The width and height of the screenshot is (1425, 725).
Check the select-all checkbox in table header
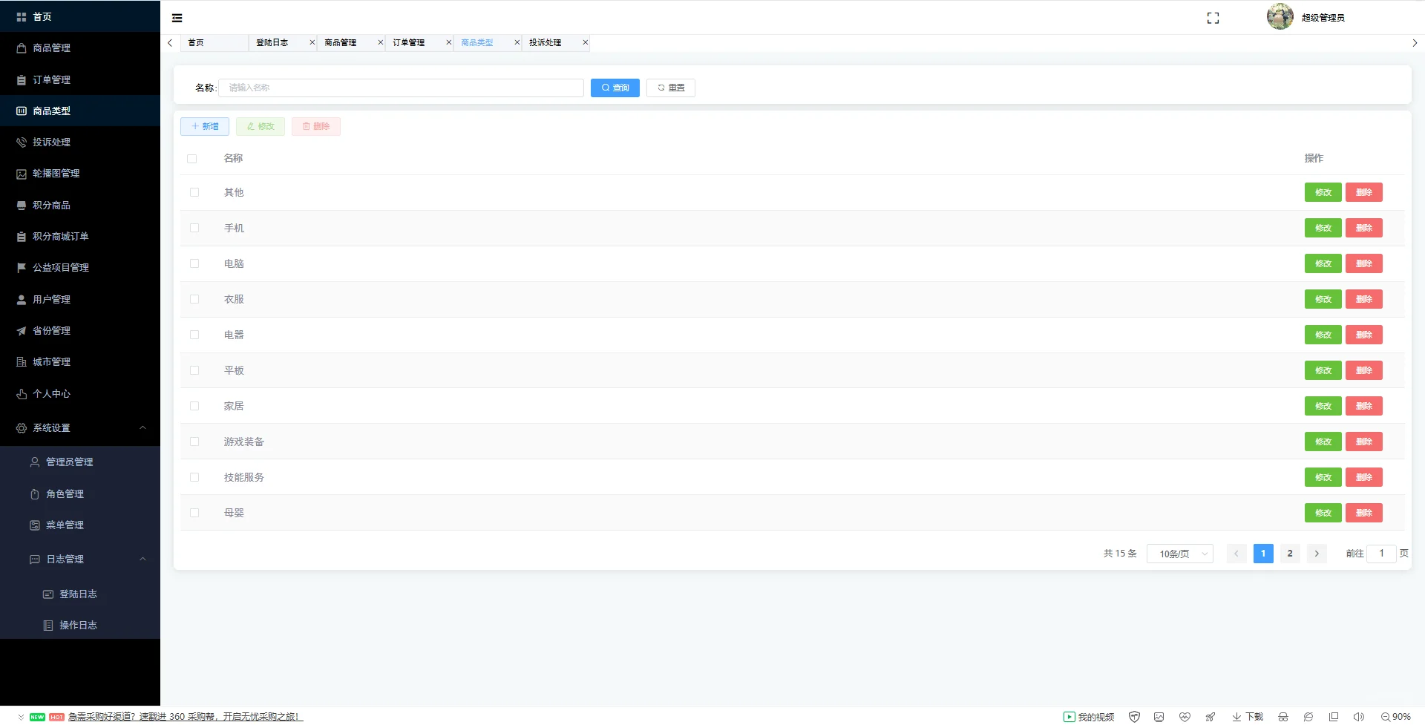(193, 159)
